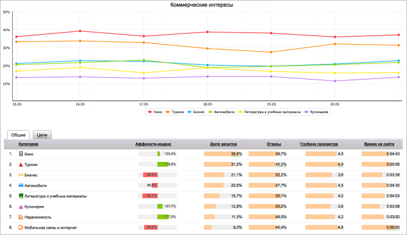The width and height of the screenshot is (407, 235).
Task: Click the Недвижимость building icon
Action: [x=21, y=216]
